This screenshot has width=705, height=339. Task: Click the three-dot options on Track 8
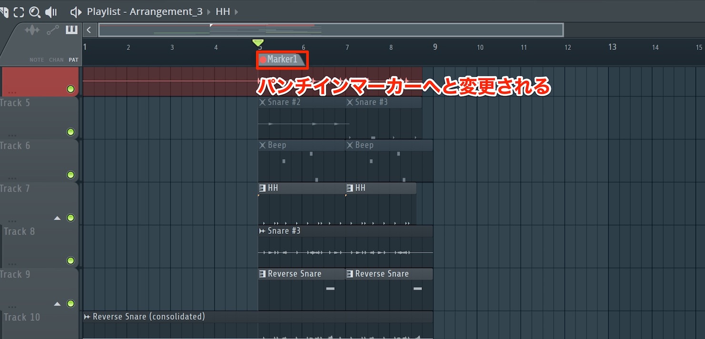point(12,264)
